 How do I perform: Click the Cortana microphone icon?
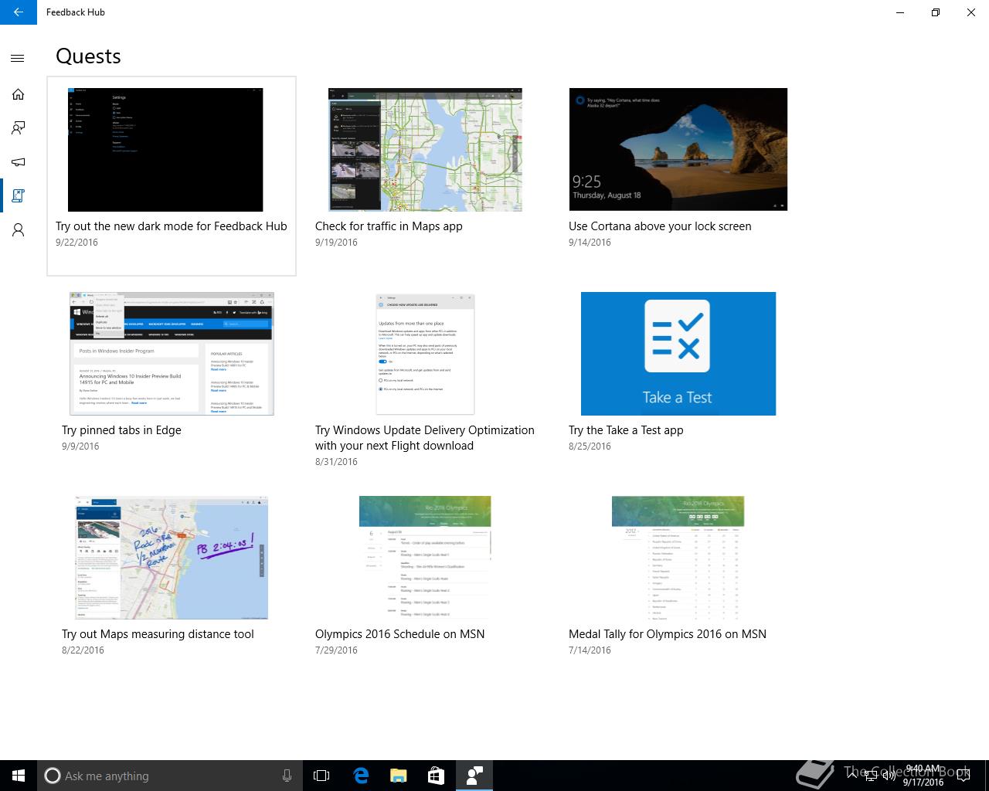pyautogui.click(x=287, y=776)
